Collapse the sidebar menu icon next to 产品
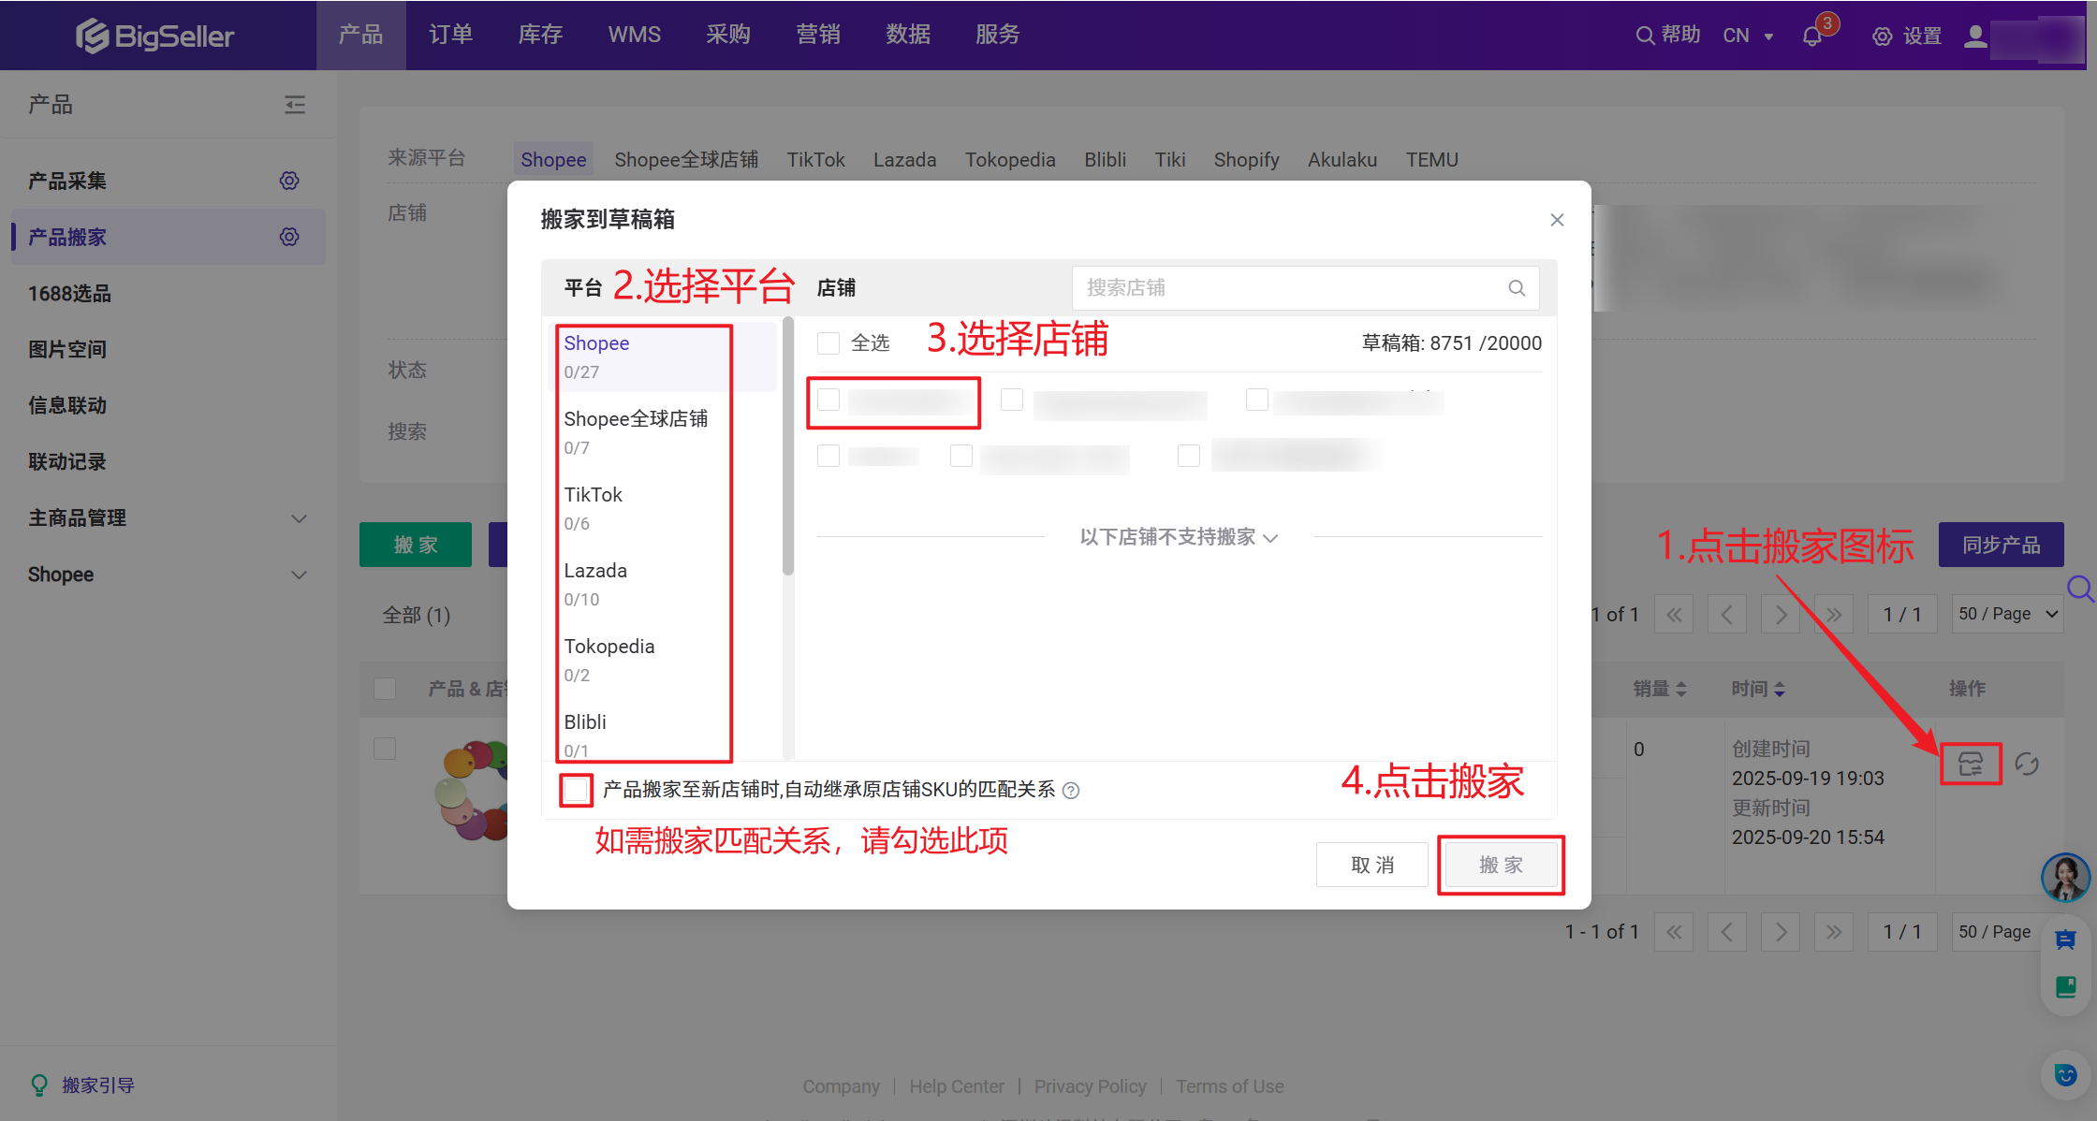Viewport: 2097px width, 1121px height. tap(295, 105)
